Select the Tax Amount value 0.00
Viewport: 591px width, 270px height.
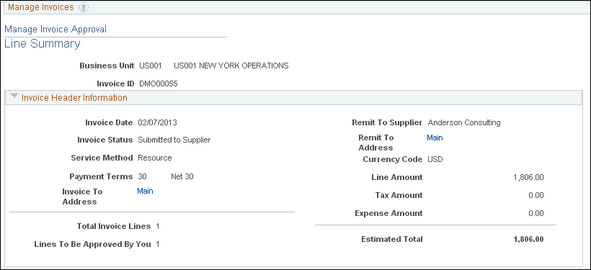[536, 195]
